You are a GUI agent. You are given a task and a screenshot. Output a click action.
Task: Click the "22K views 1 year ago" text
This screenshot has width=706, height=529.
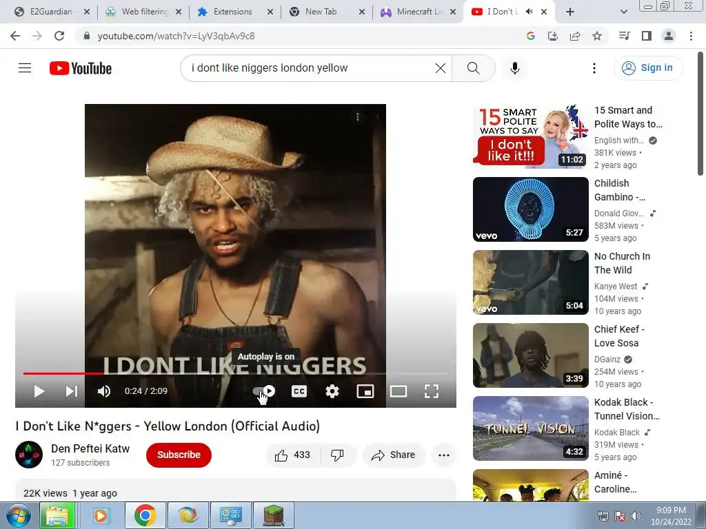point(70,493)
